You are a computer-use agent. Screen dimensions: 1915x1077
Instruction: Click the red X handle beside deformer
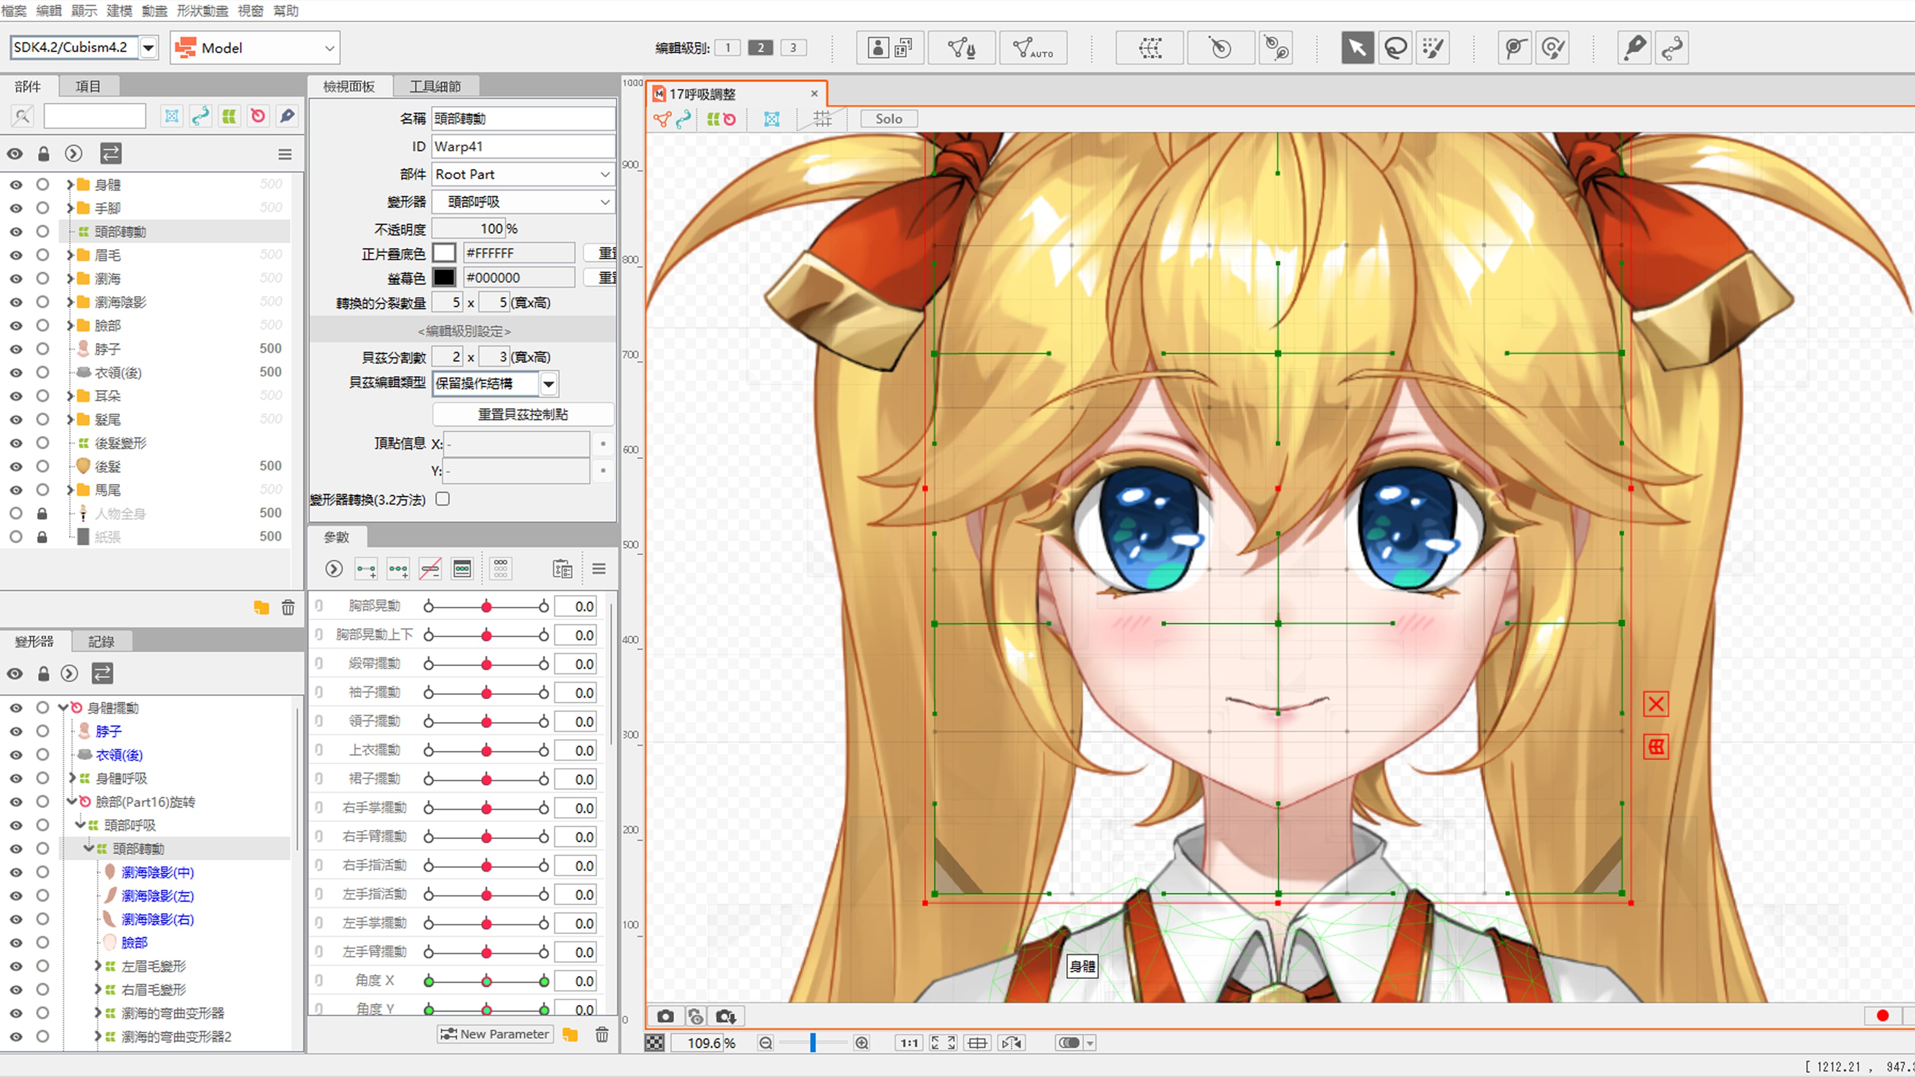(1656, 704)
